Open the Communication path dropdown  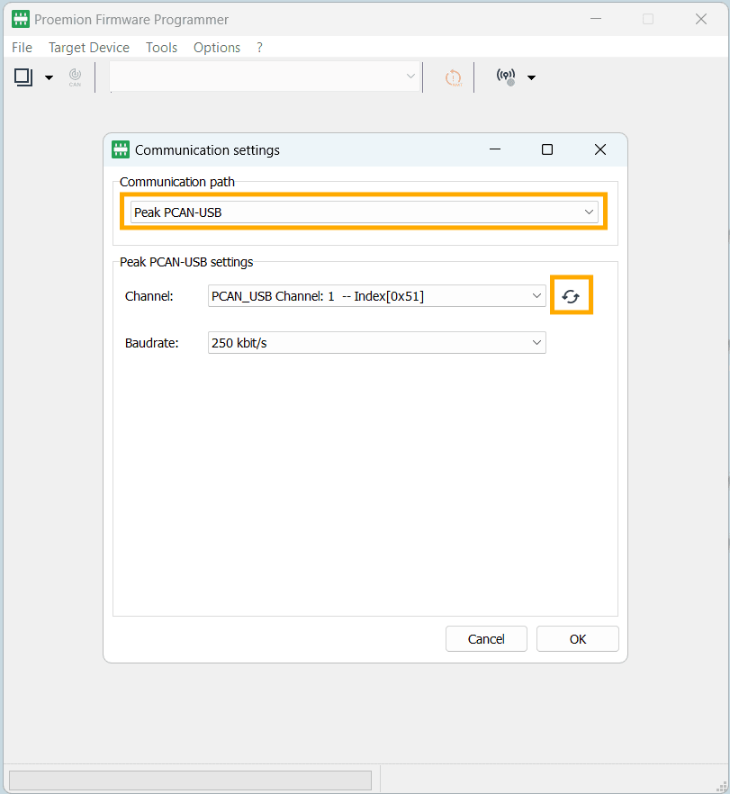pos(364,212)
